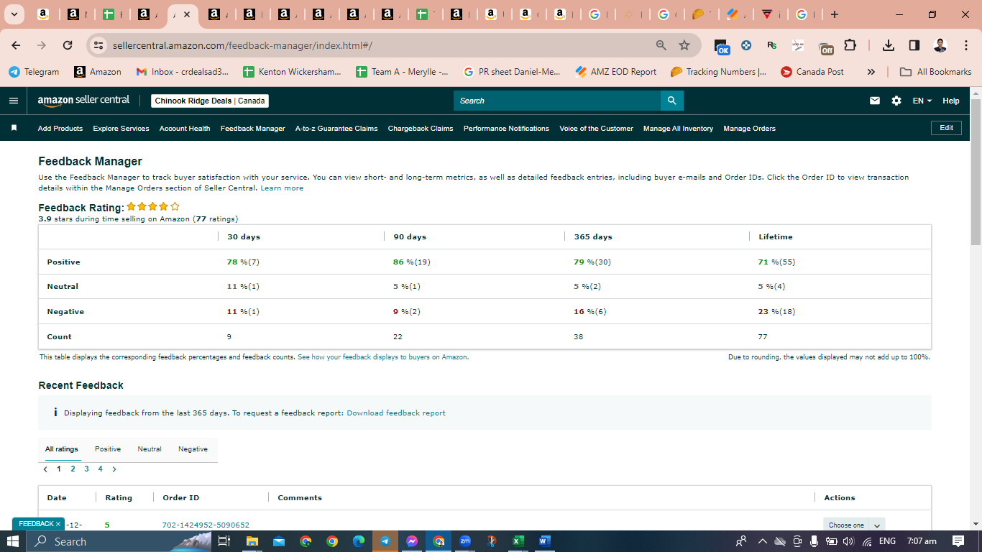Go to feedback page 2

coord(73,469)
